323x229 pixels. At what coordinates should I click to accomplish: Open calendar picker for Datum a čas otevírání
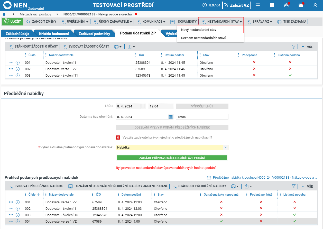tap(171, 117)
